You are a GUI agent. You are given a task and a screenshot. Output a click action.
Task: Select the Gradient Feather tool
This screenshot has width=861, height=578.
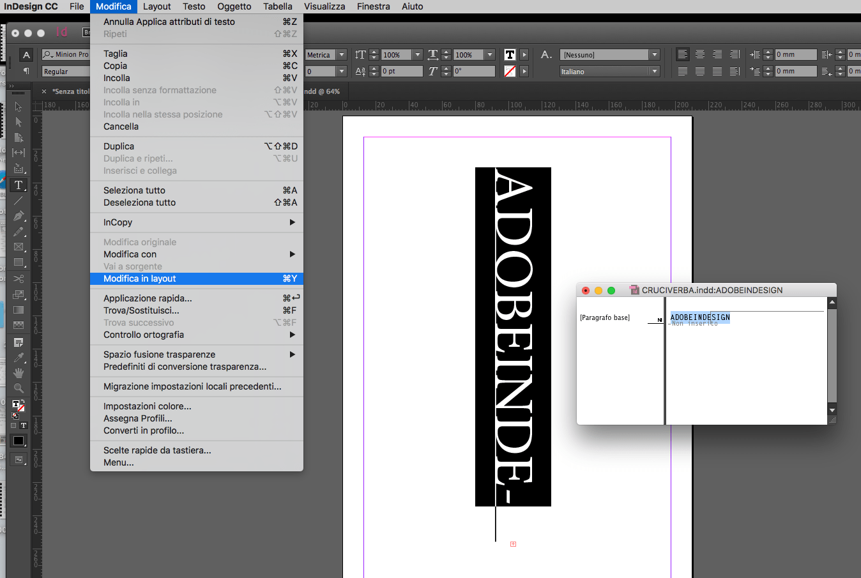19,325
